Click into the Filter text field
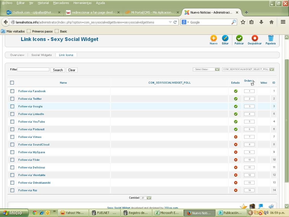Viewport: 289px width, 217px height. point(33,69)
